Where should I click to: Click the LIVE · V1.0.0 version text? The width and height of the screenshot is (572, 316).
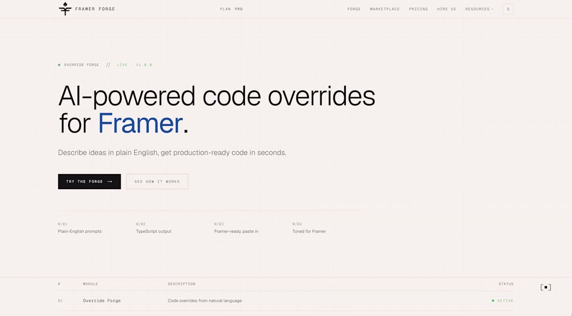[x=134, y=65]
